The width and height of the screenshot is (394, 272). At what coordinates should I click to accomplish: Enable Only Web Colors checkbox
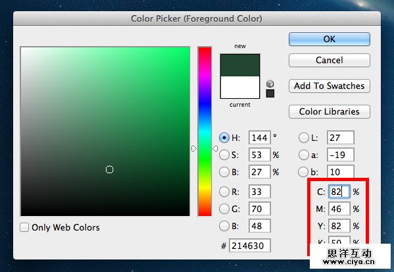click(x=24, y=227)
